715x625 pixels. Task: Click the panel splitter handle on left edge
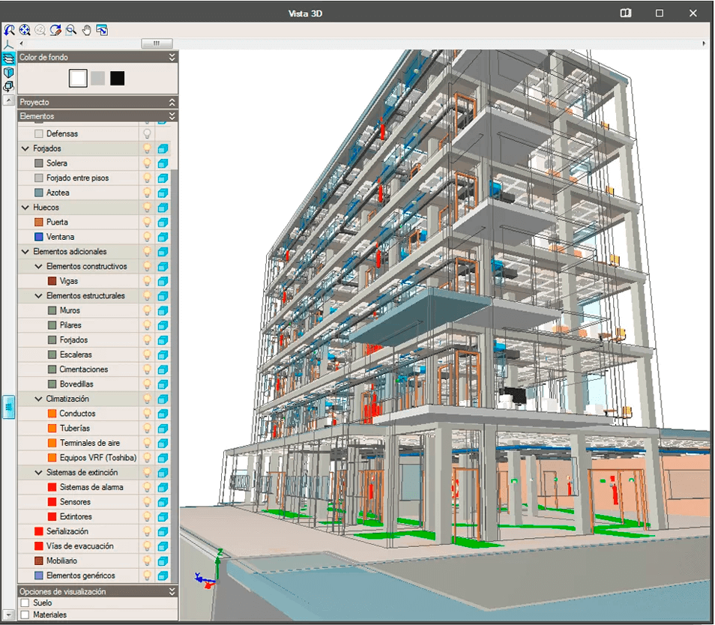(8, 406)
